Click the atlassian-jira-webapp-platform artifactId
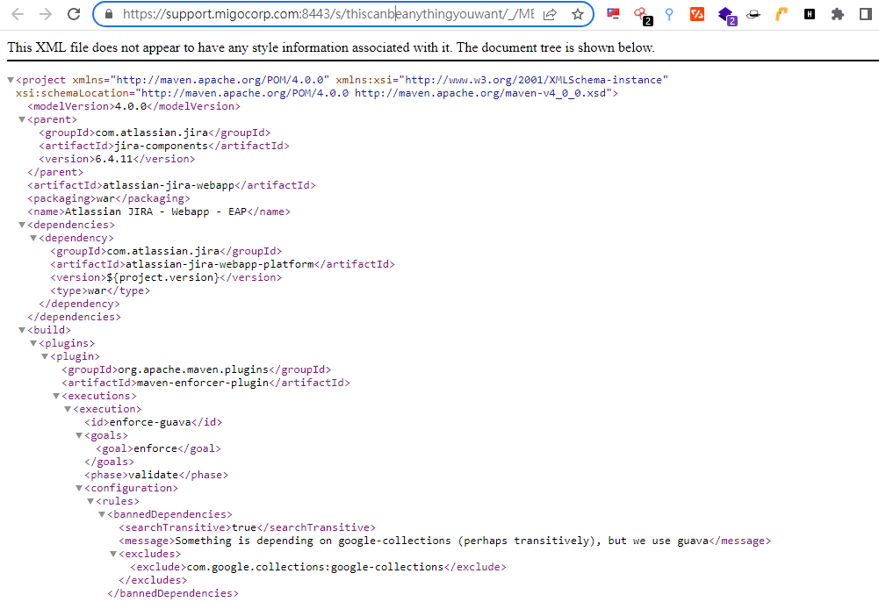This screenshot has width=879, height=602. [220, 264]
